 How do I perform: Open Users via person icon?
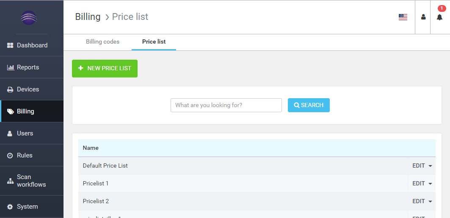click(x=10, y=133)
